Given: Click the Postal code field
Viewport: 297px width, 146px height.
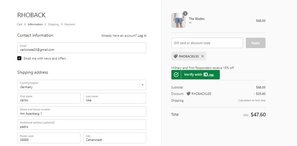Looking at the screenshot, I should [x=49, y=138].
